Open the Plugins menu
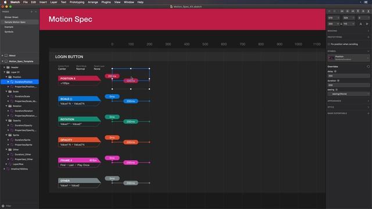 pos(106,2)
